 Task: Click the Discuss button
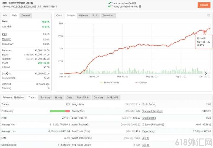204,5
